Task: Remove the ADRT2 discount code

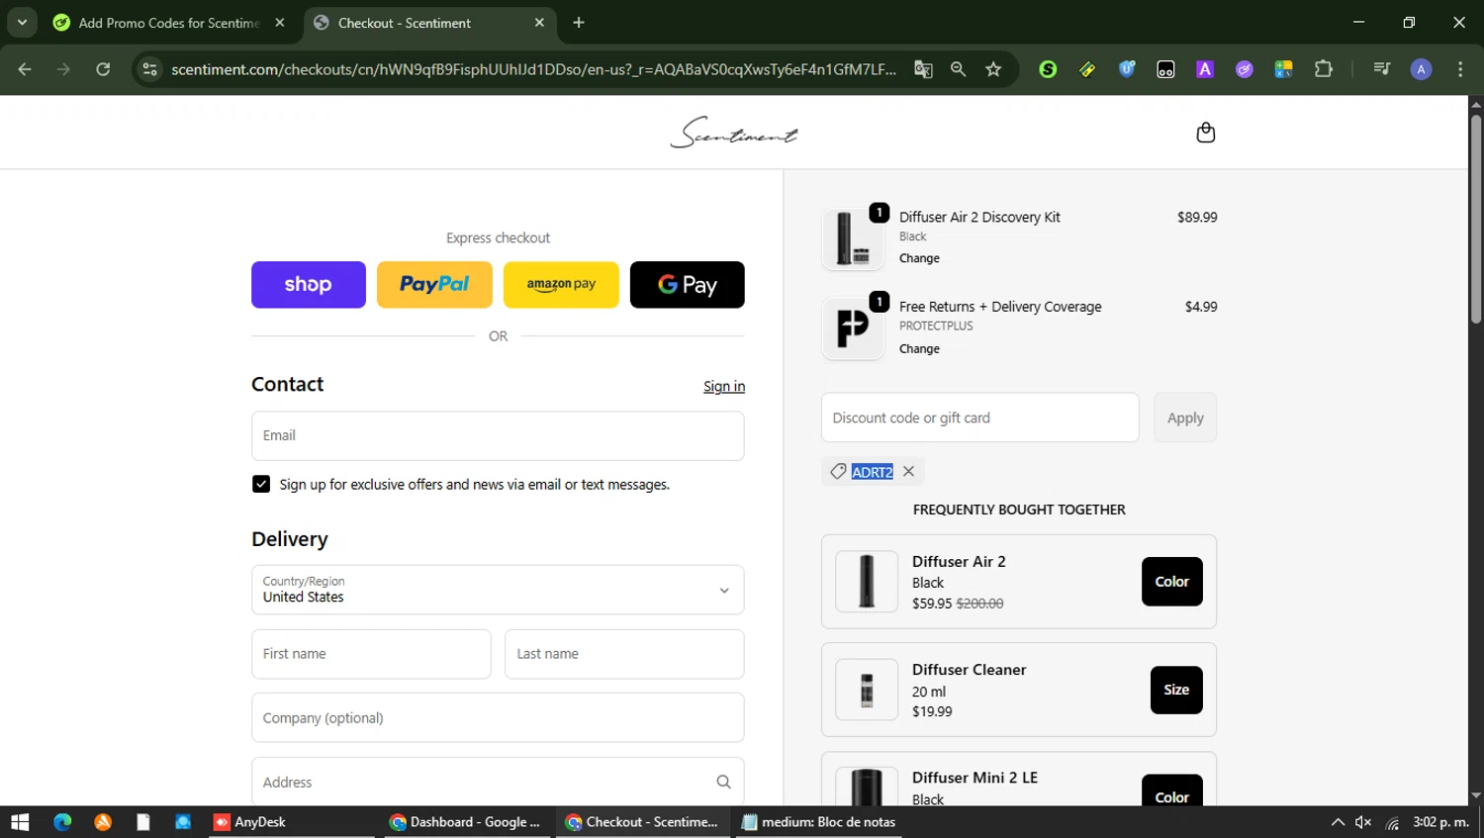Action: pos(908,472)
